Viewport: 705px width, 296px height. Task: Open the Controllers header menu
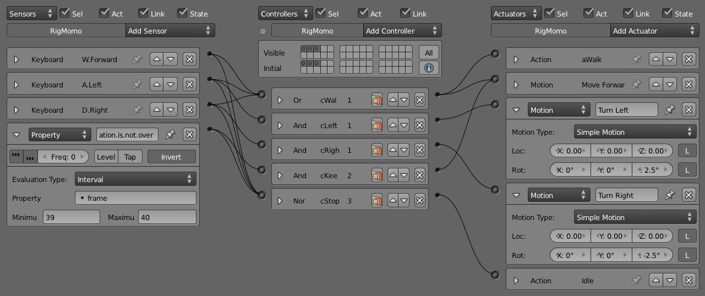point(285,14)
